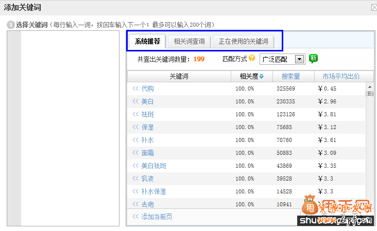
Task: Click the green 新 badge icon
Action: point(313,59)
